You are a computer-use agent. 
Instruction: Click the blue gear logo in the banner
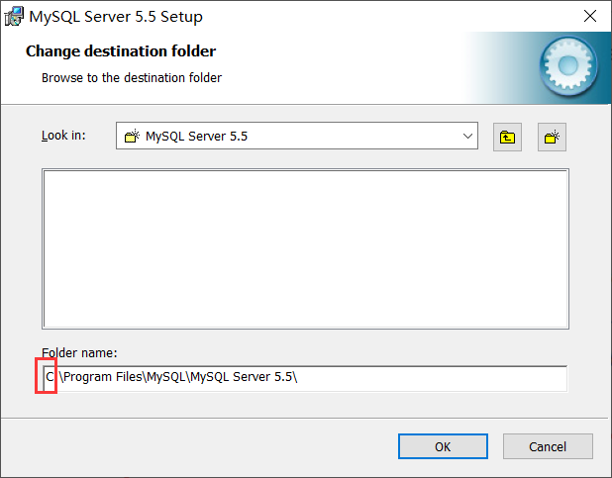point(569,66)
